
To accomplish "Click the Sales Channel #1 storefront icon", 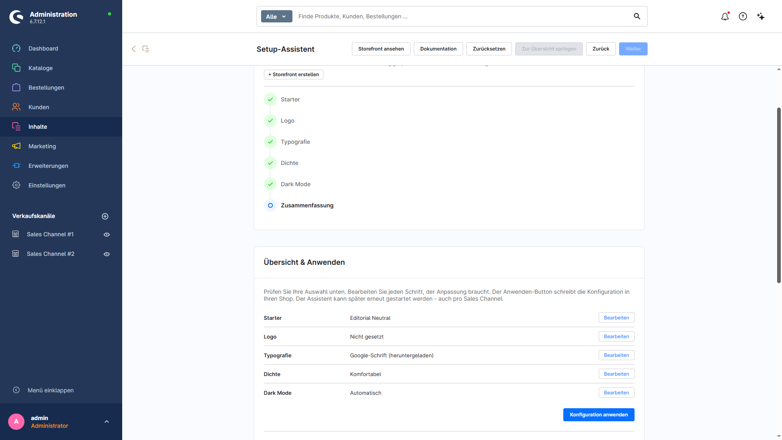I will (x=15, y=234).
